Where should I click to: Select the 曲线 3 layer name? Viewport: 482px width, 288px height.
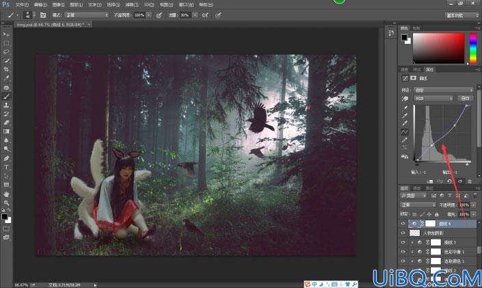(x=450, y=242)
